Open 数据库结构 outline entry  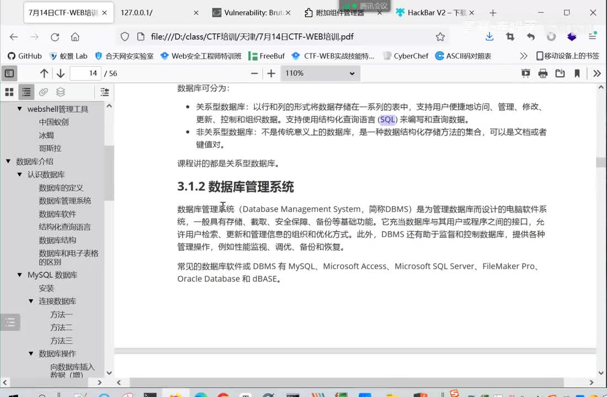pyautogui.click(x=57, y=240)
